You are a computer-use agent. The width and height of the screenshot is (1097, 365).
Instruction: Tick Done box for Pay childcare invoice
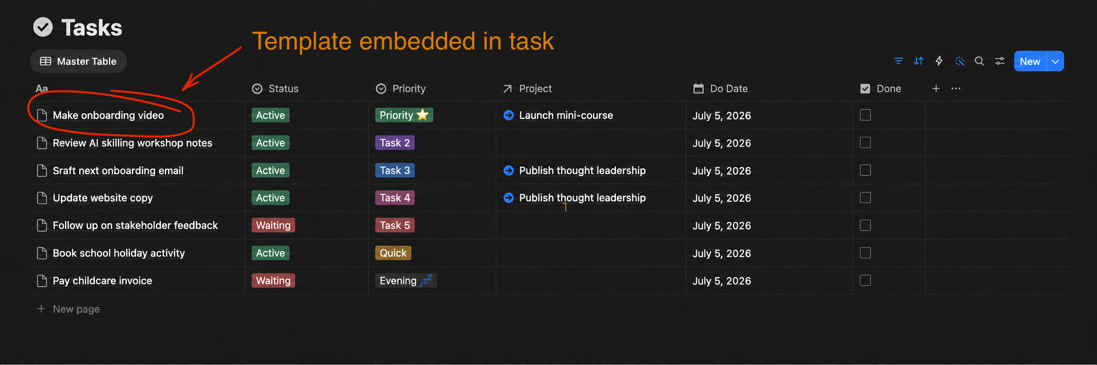pyautogui.click(x=865, y=280)
